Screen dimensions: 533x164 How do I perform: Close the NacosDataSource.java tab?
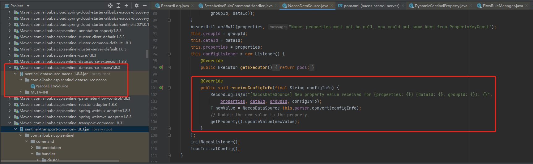(332, 6)
